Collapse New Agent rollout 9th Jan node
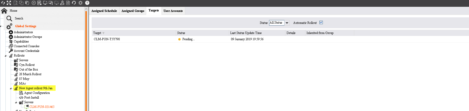Screen dimensions: 469x111 [11, 88]
